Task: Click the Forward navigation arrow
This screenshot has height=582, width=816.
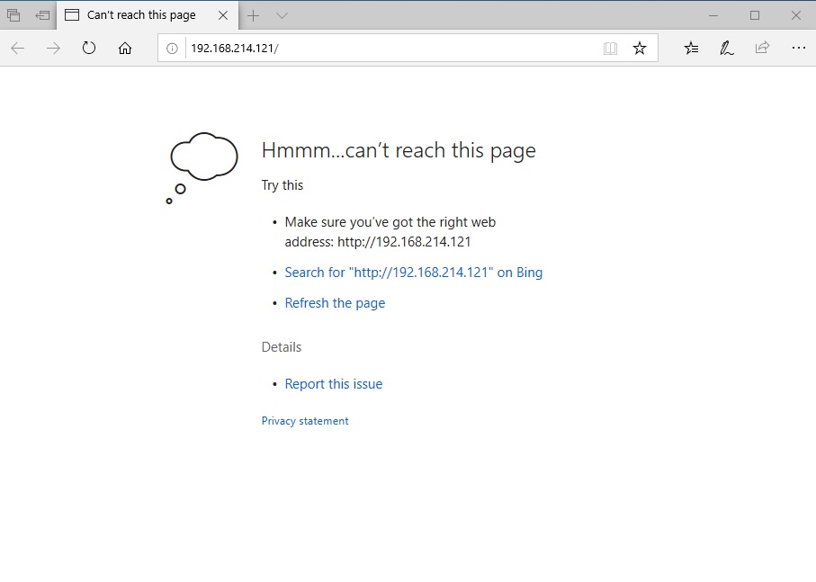Action: 53,48
